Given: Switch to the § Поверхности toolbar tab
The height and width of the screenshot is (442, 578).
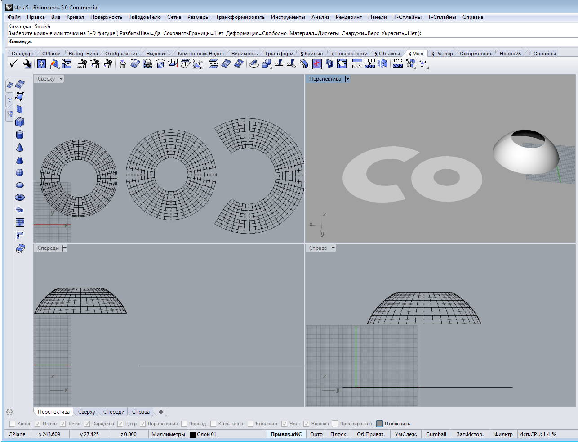Looking at the screenshot, I should pyautogui.click(x=349, y=54).
